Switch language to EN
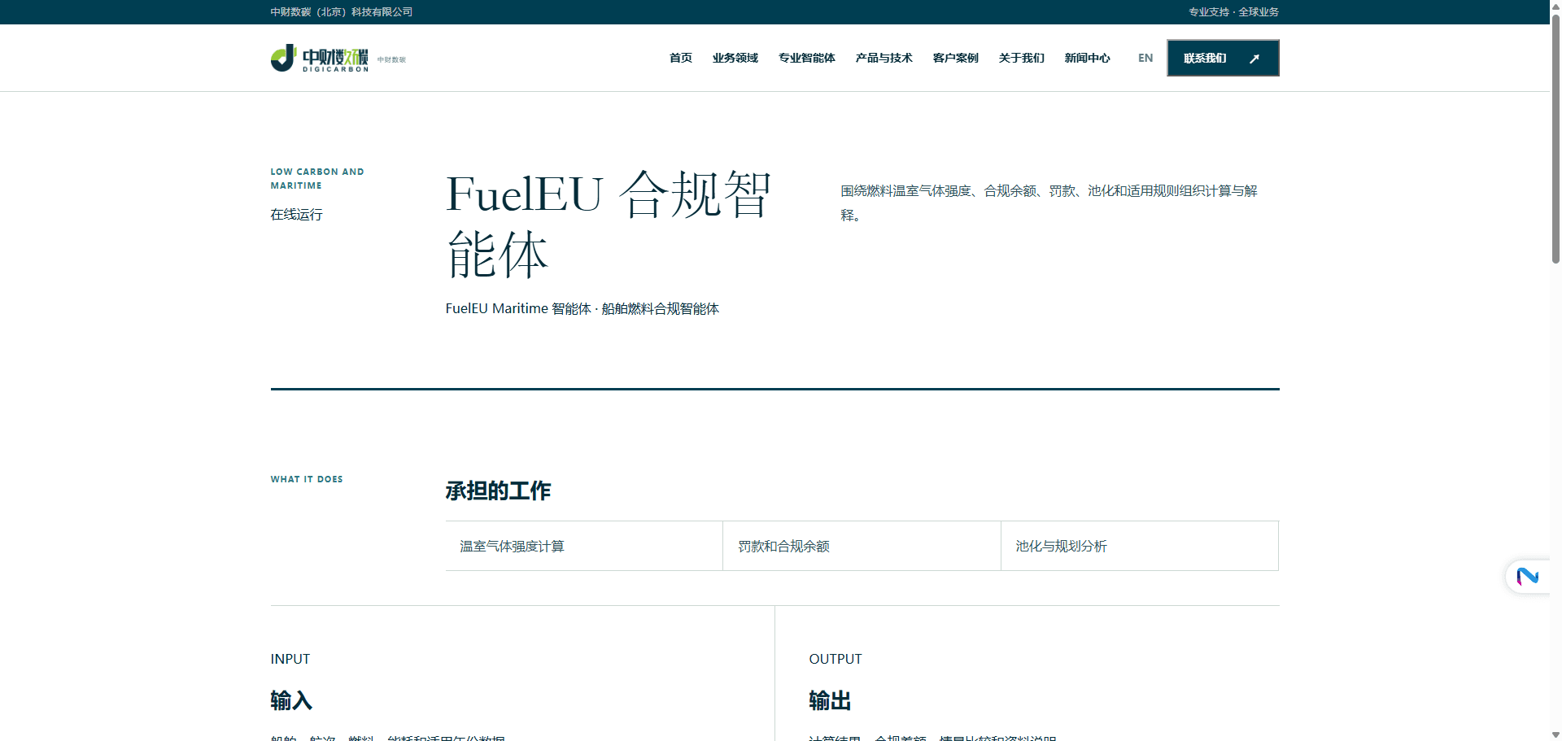1562x741 pixels. 1145,58
